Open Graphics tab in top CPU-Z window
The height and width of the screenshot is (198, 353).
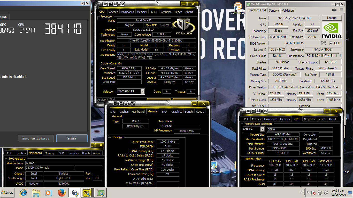[166, 12]
